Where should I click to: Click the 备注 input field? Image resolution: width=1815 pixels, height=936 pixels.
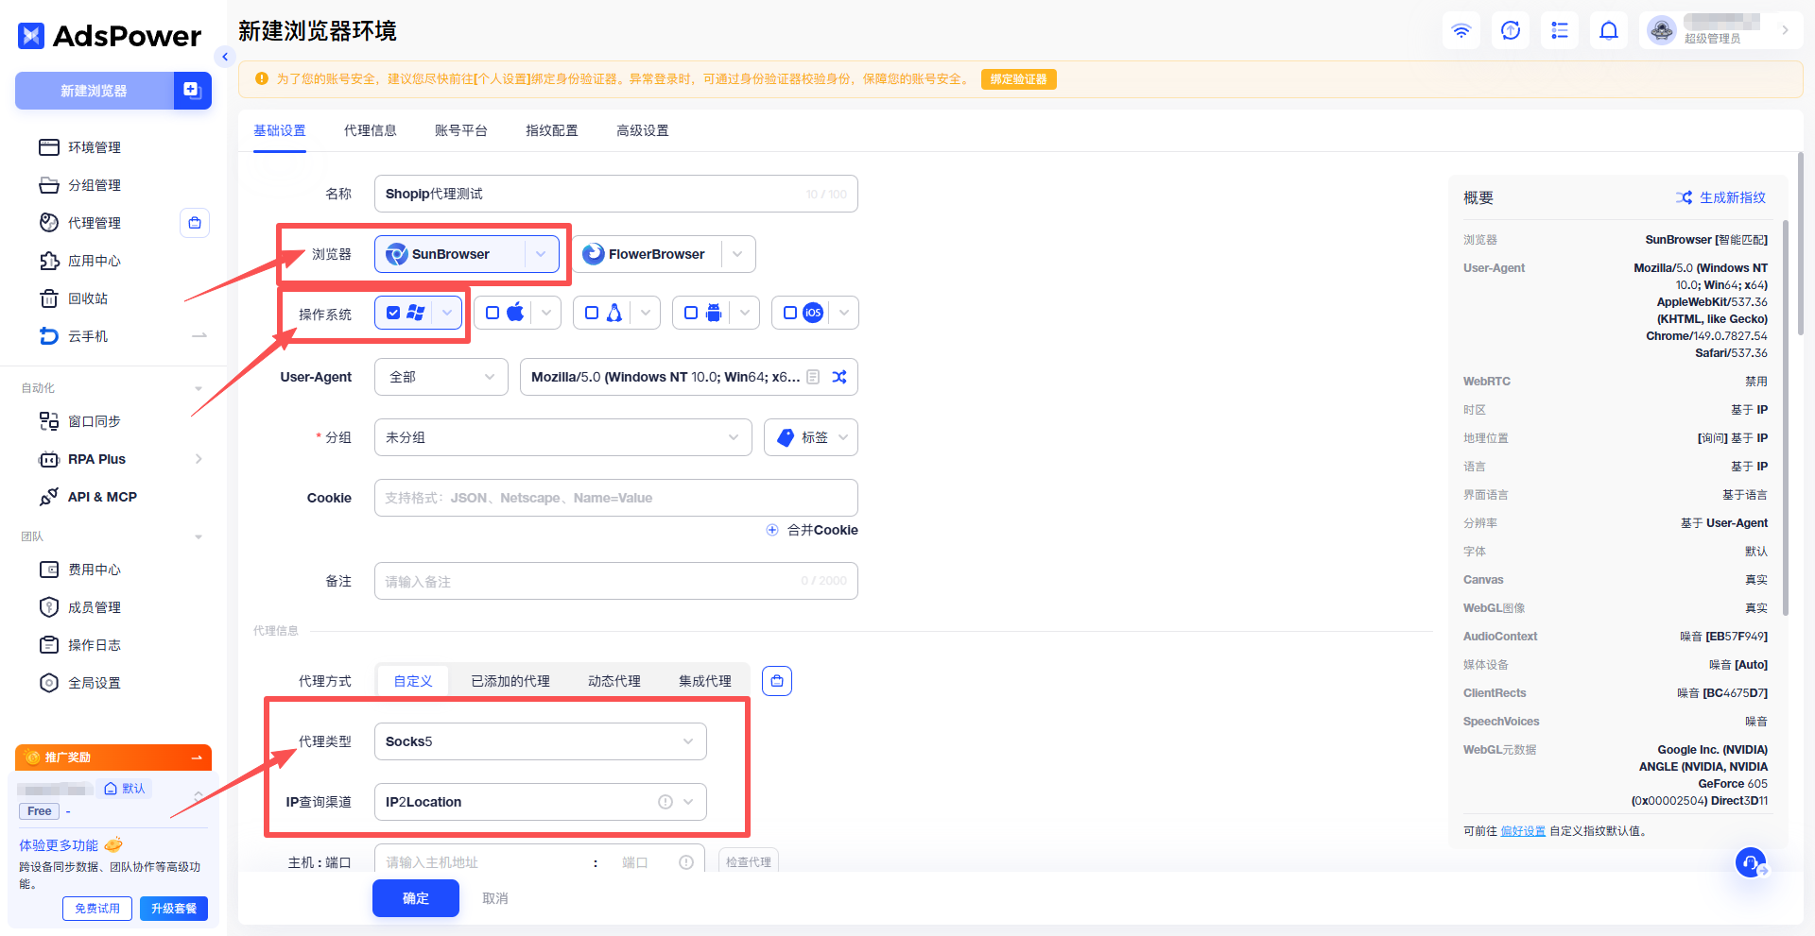[x=616, y=581]
